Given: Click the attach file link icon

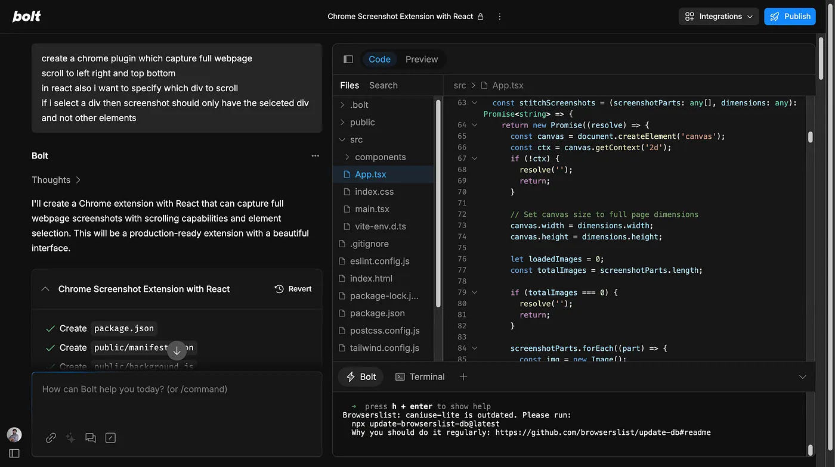Looking at the screenshot, I should pyautogui.click(x=51, y=438).
